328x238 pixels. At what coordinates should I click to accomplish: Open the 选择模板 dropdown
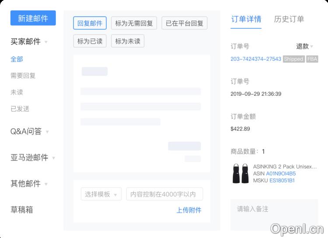point(101,194)
